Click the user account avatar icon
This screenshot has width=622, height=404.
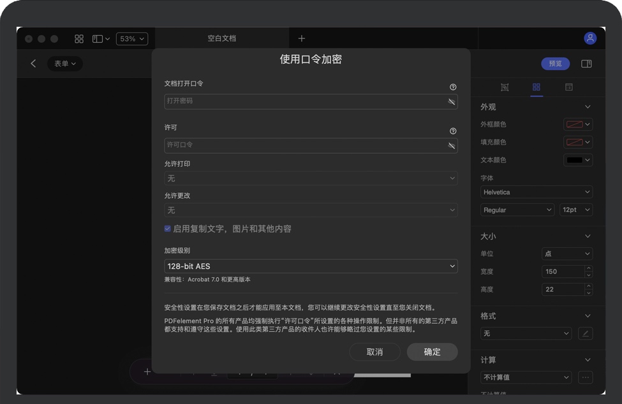(x=590, y=38)
